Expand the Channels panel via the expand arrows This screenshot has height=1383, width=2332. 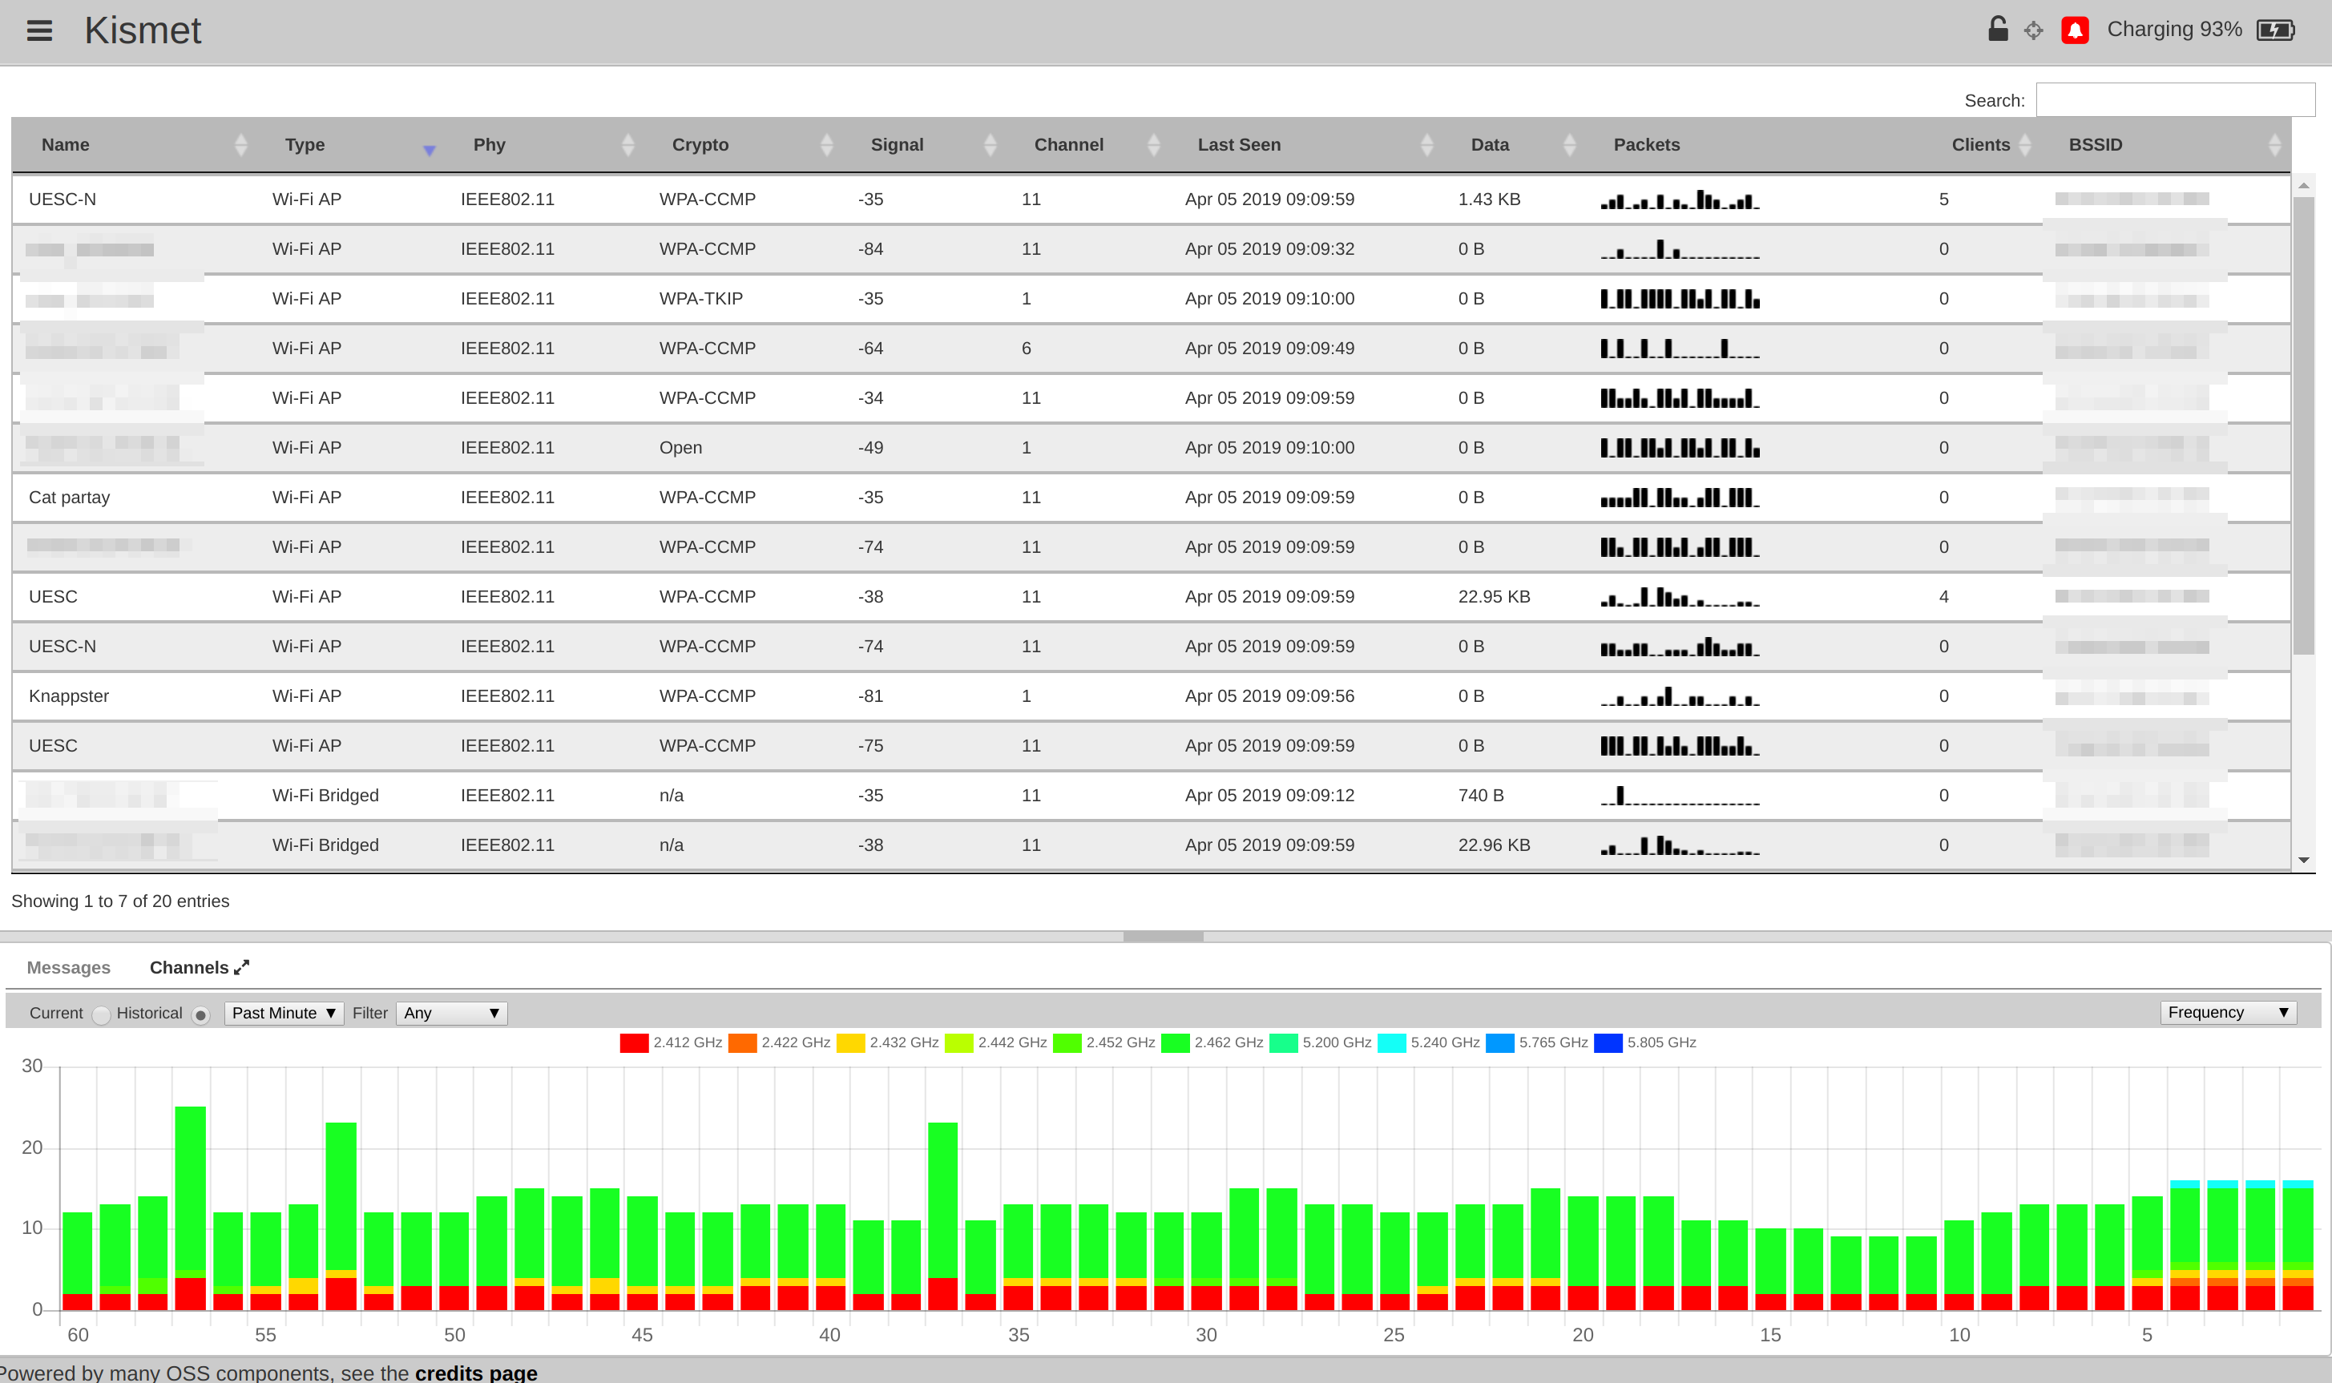(241, 966)
